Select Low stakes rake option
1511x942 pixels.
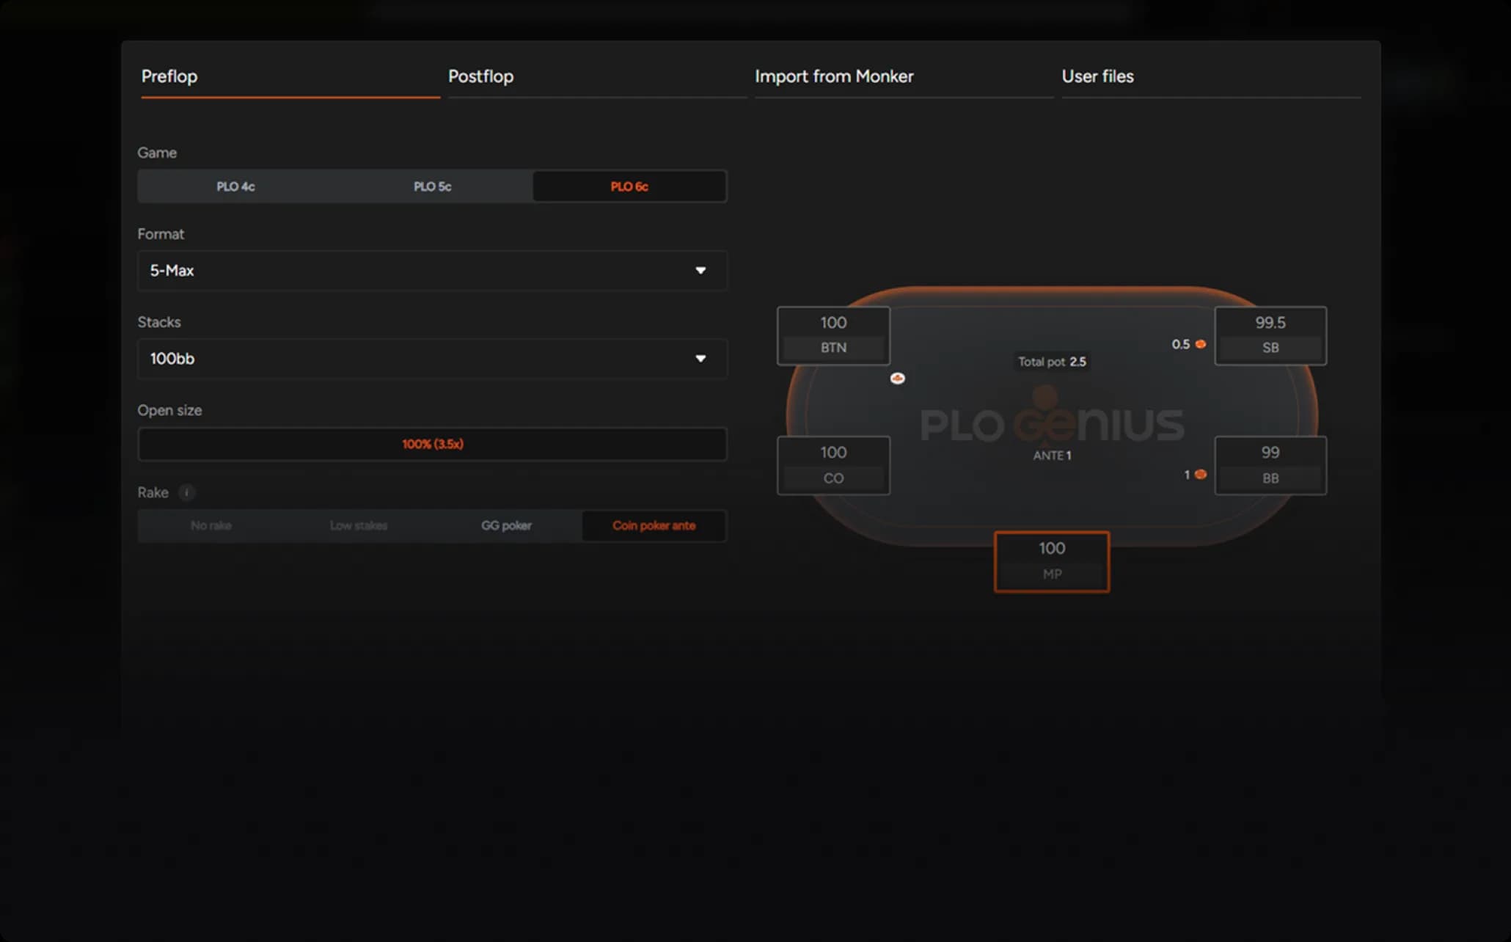[x=359, y=525]
